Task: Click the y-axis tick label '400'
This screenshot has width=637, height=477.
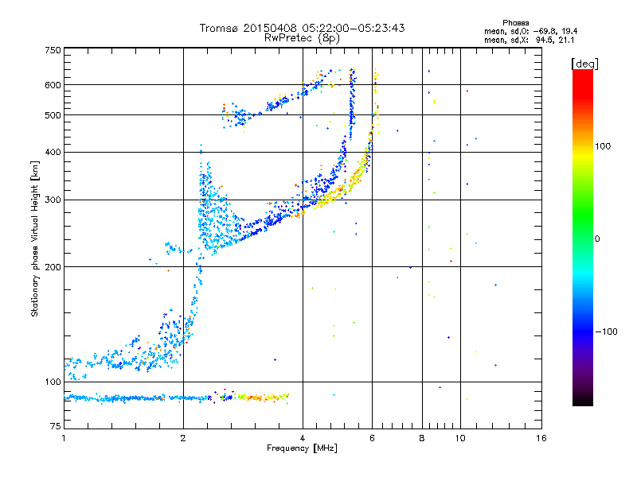Action: coord(53,152)
